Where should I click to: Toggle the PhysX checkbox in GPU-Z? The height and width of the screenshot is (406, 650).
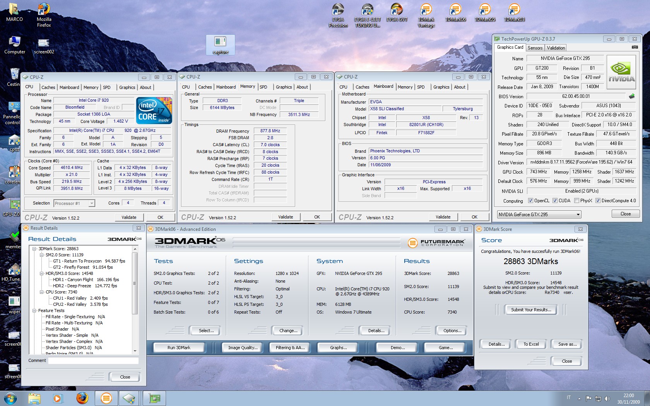coord(576,201)
